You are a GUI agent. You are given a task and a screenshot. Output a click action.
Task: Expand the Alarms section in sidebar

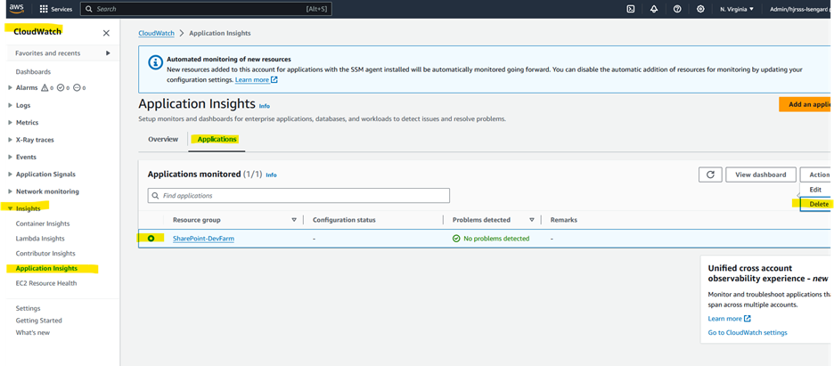tap(10, 88)
